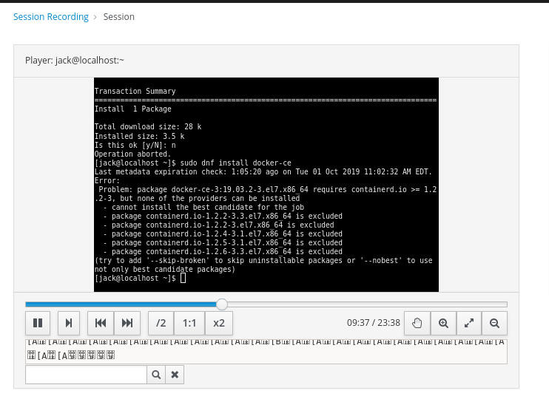
Task: Clear search with the X button
Action: pyautogui.click(x=175, y=375)
